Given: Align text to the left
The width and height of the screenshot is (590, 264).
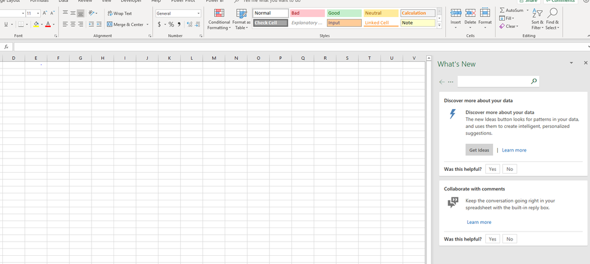Looking at the screenshot, I should 65,24.
